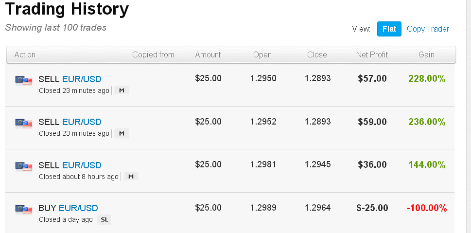Open EUR/USD link in the first SELL row

coord(82,79)
